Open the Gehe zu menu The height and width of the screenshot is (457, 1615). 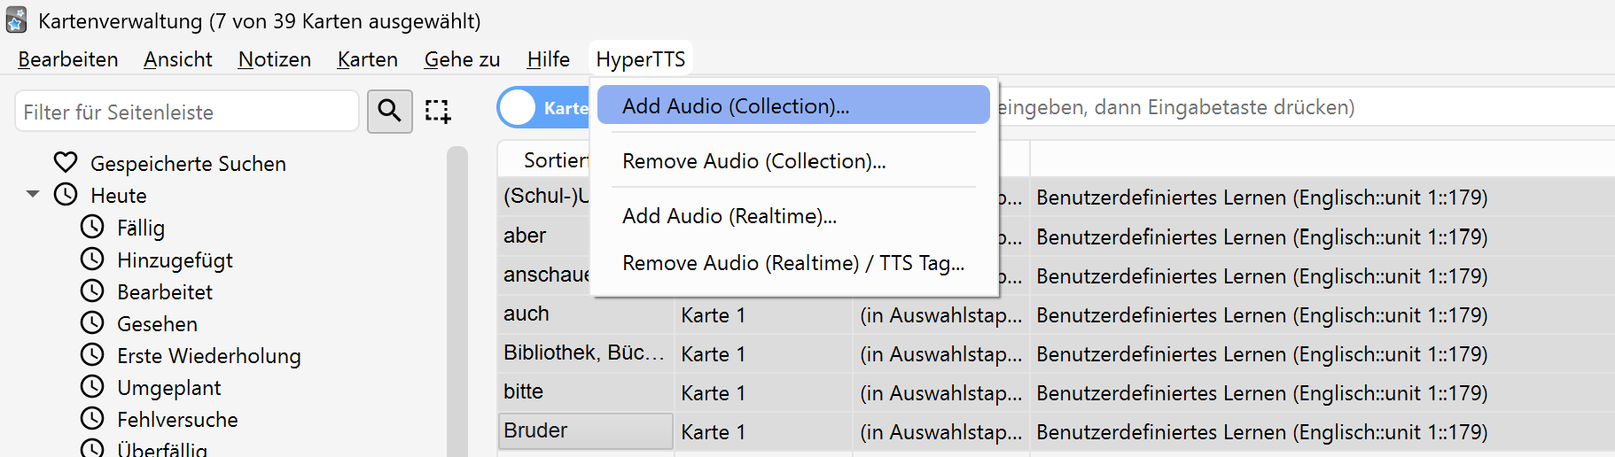point(462,59)
